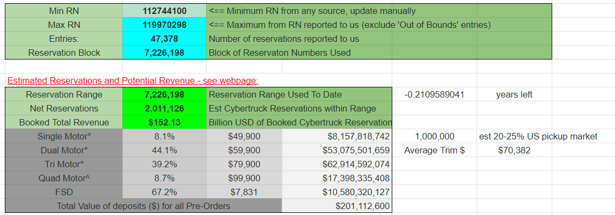
Task: Select the years left value -0.2109589041
Action: [x=434, y=94]
